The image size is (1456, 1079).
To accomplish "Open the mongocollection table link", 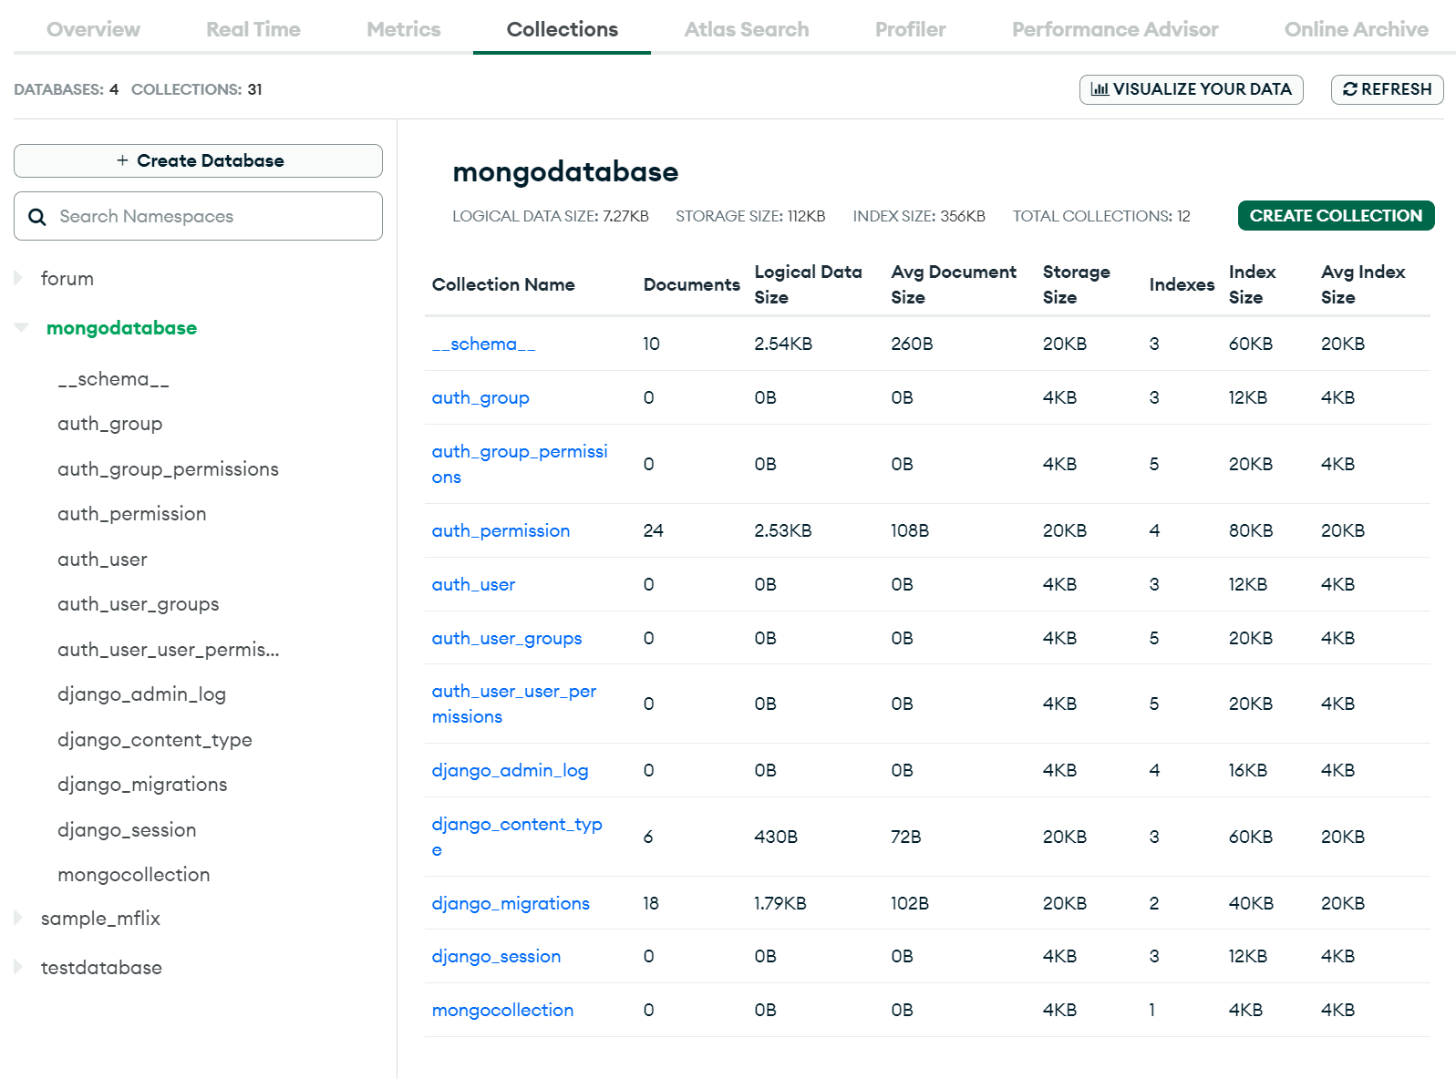I will click(502, 1010).
